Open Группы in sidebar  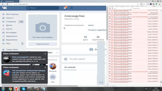(9, 29)
